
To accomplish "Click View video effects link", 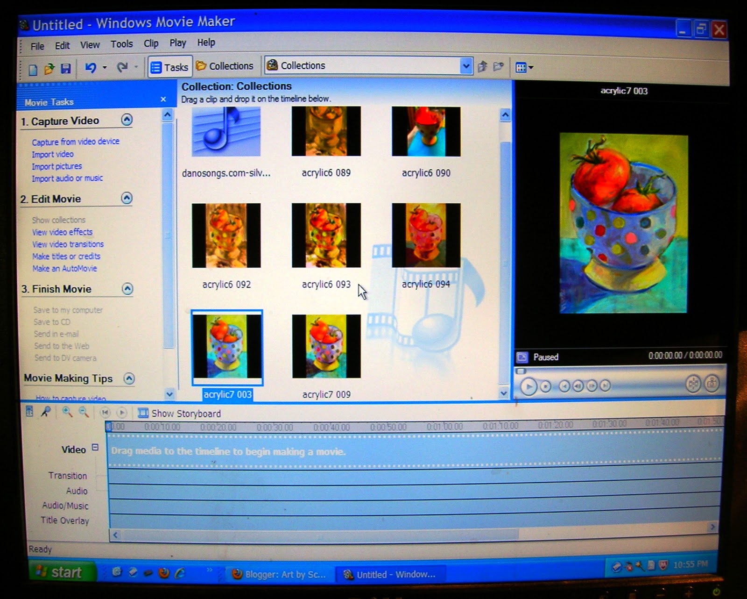I will pos(63,232).
